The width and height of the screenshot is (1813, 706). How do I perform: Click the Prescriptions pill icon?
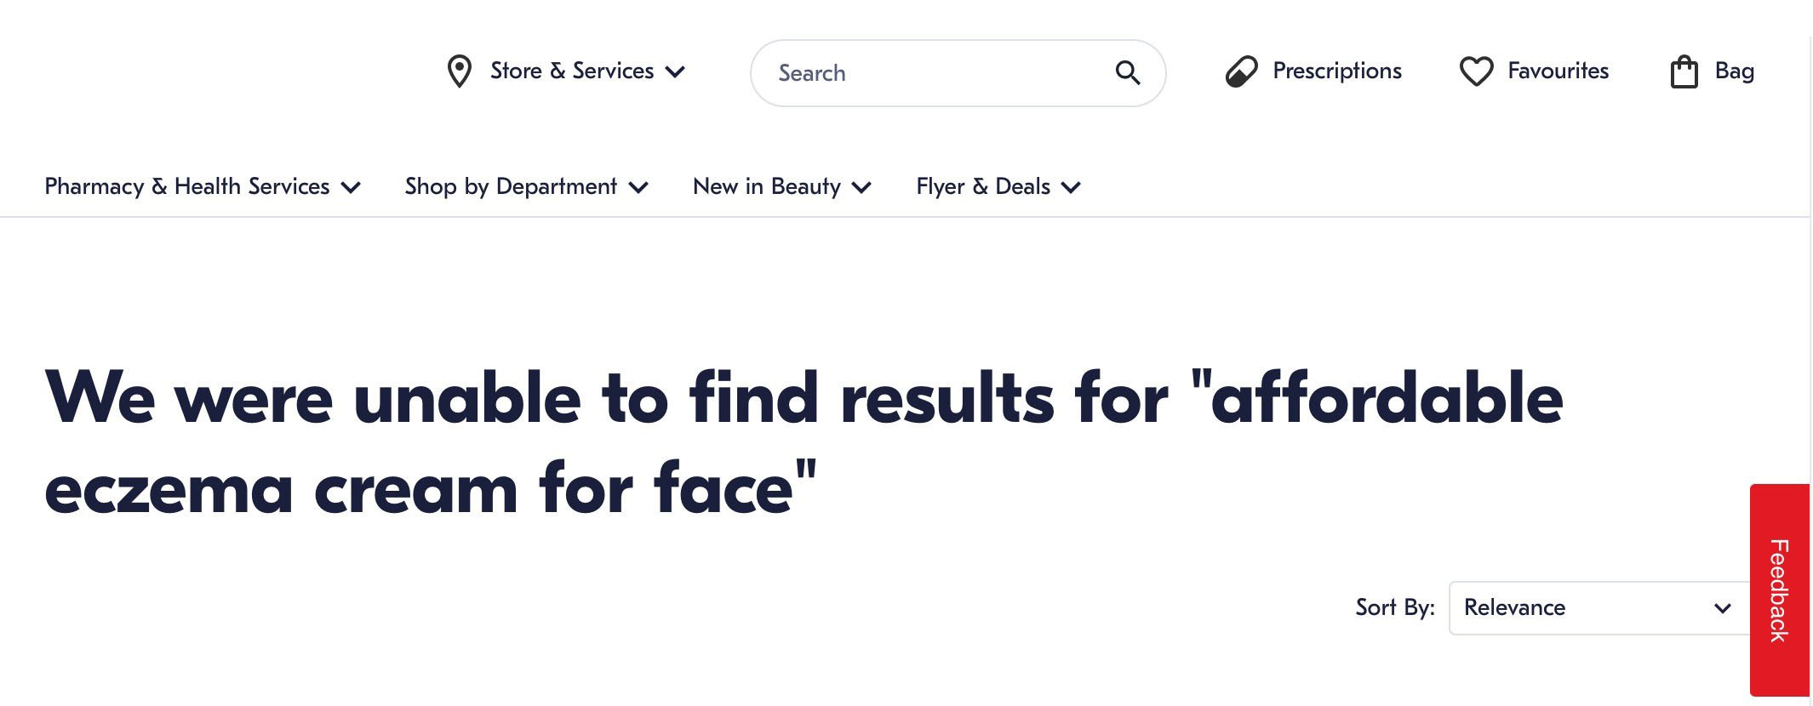(x=1241, y=71)
